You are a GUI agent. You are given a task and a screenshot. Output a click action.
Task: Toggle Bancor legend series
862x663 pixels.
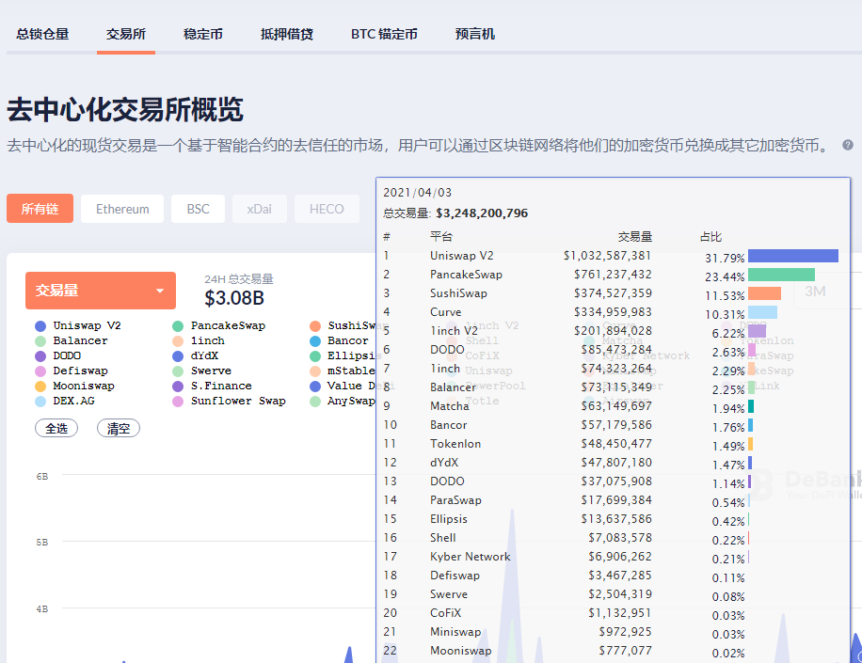pos(339,340)
